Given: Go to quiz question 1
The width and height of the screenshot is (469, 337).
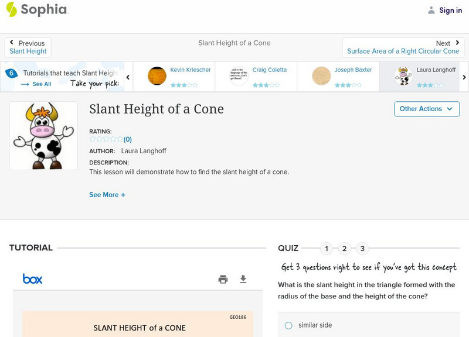Looking at the screenshot, I should click(x=327, y=249).
